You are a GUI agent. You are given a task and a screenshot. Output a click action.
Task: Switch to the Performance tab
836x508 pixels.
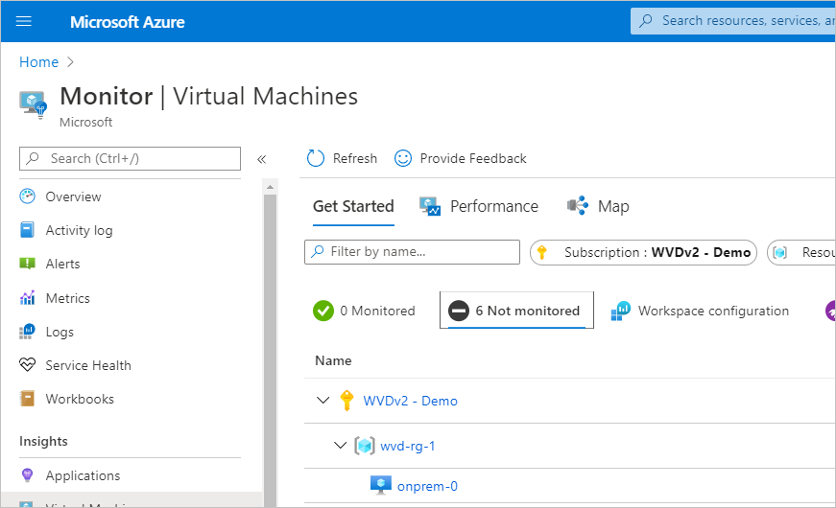point(479,206)
